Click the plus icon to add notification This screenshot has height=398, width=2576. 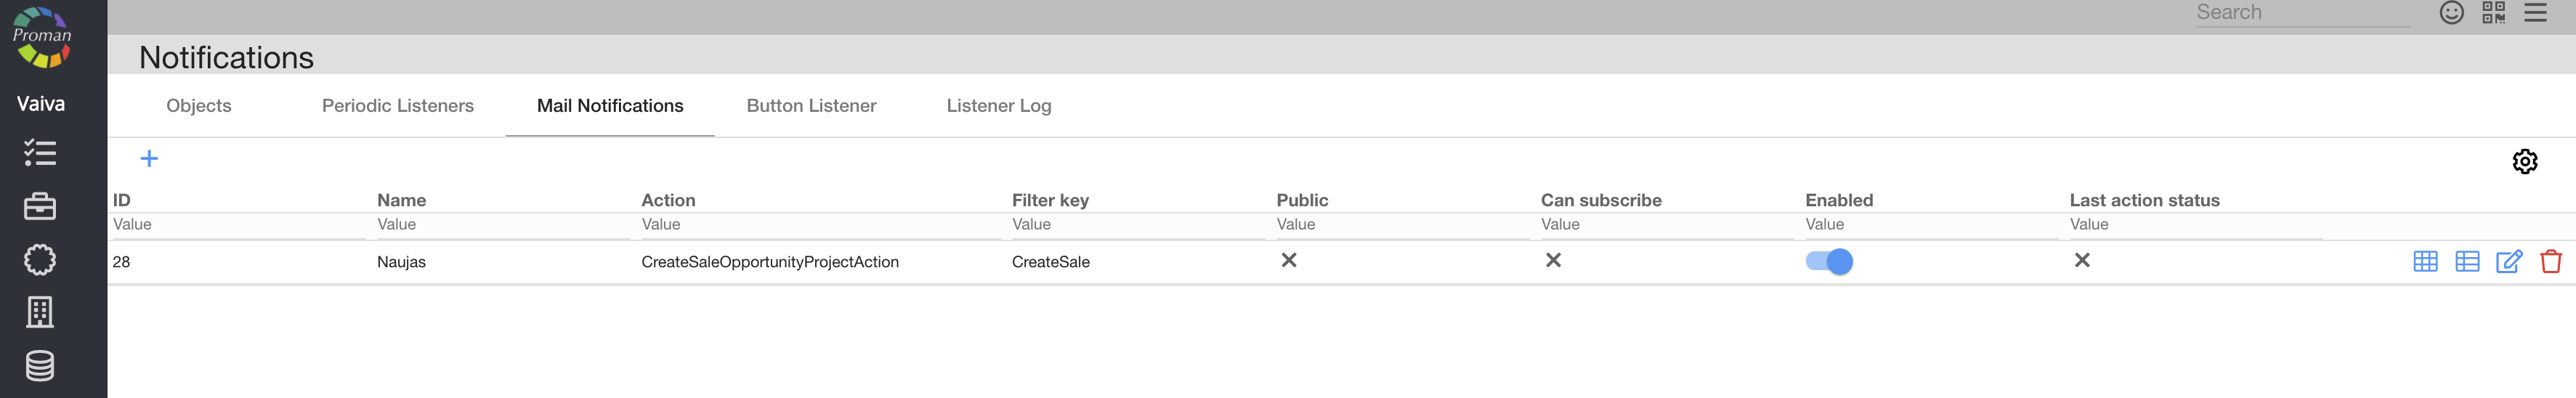(x=149, y=158)
